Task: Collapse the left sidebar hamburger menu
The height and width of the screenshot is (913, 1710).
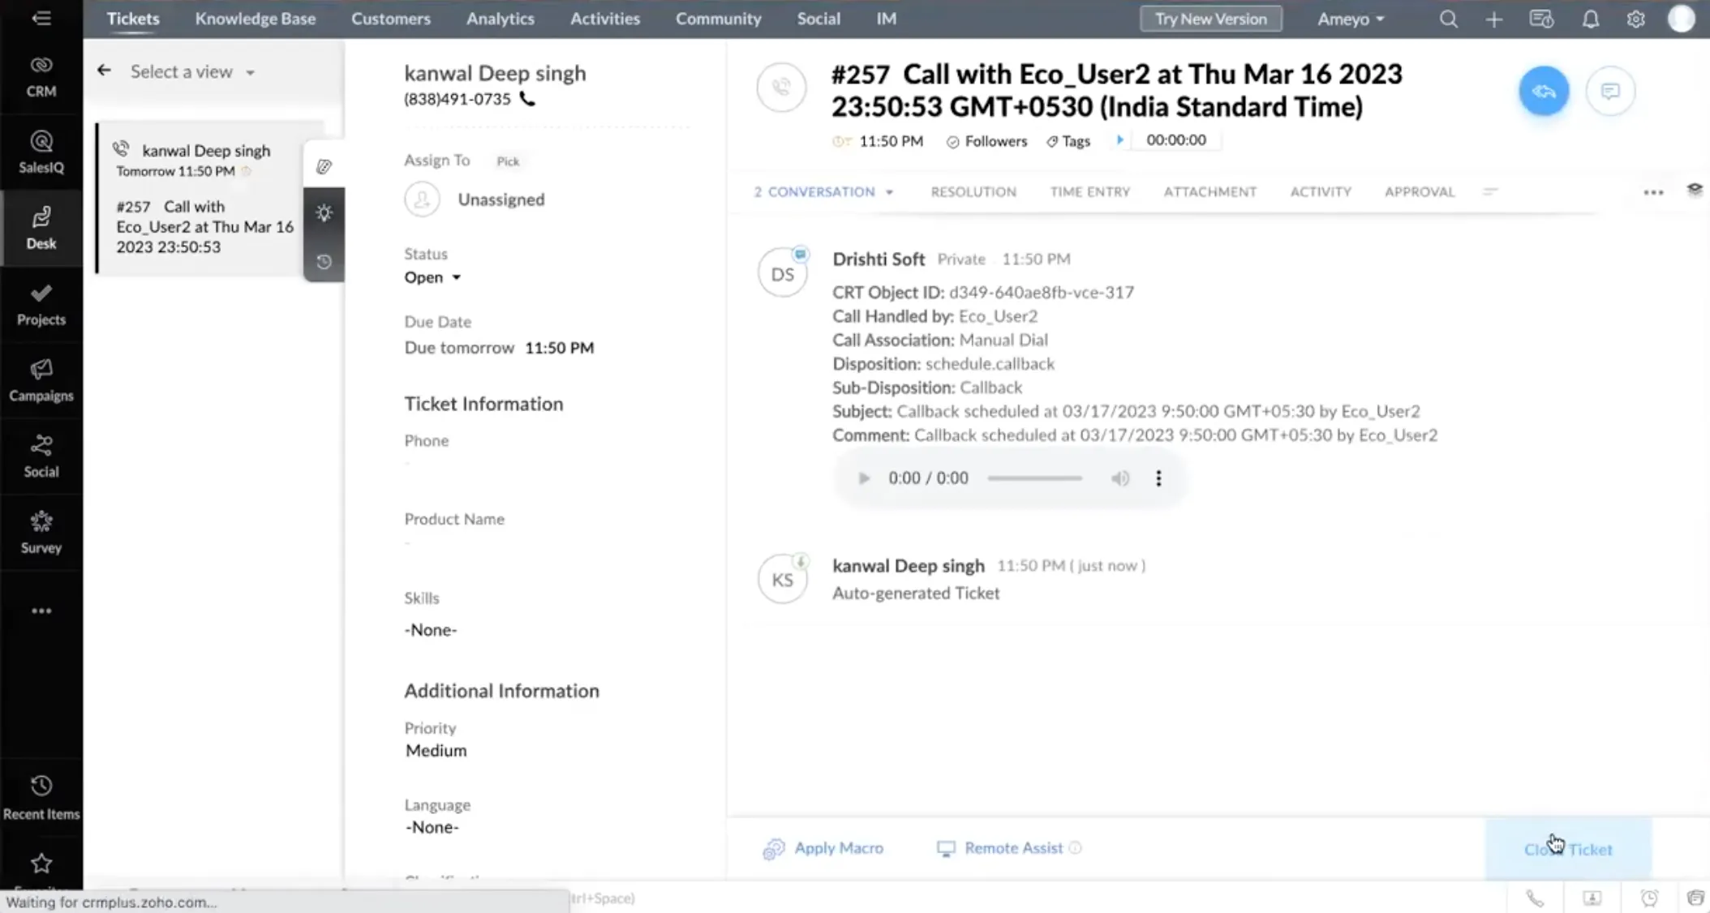Action: coord(41,18)
